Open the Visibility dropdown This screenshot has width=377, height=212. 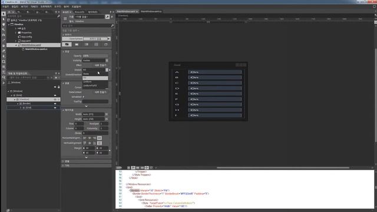(95, 61)
